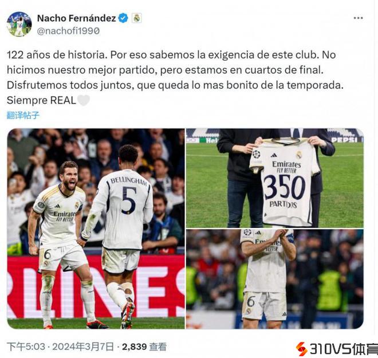This screenshot has height=358, width=378.
Task: Click the blue verified checkmark badge
Action: [124, 18]
